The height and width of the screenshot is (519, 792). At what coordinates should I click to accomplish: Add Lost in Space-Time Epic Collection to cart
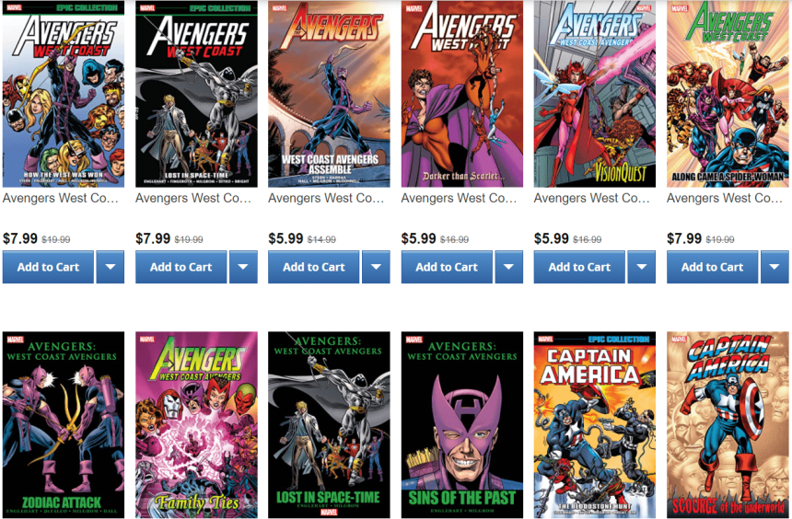(x=181, y=267)
